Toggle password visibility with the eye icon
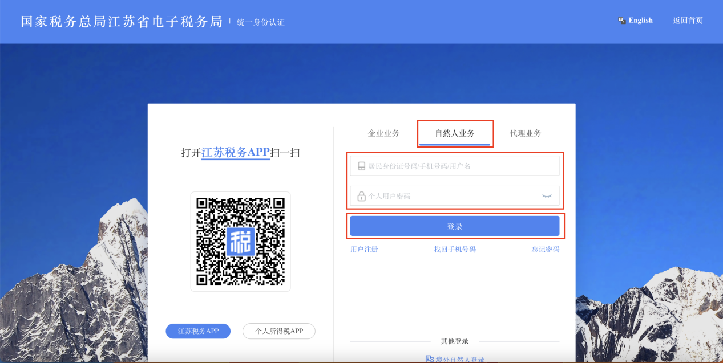This screenshot has width=723, height=363. [x=547, y=196]
